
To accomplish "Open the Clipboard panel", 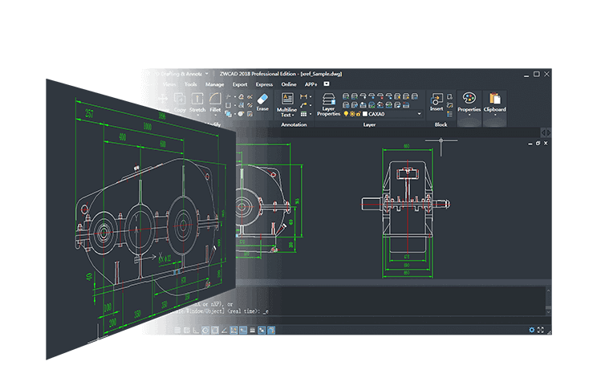I will click(495, 103).
